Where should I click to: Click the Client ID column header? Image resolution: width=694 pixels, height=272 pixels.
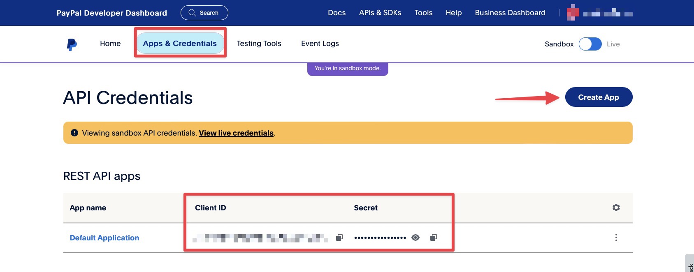[x=210, y=208]
